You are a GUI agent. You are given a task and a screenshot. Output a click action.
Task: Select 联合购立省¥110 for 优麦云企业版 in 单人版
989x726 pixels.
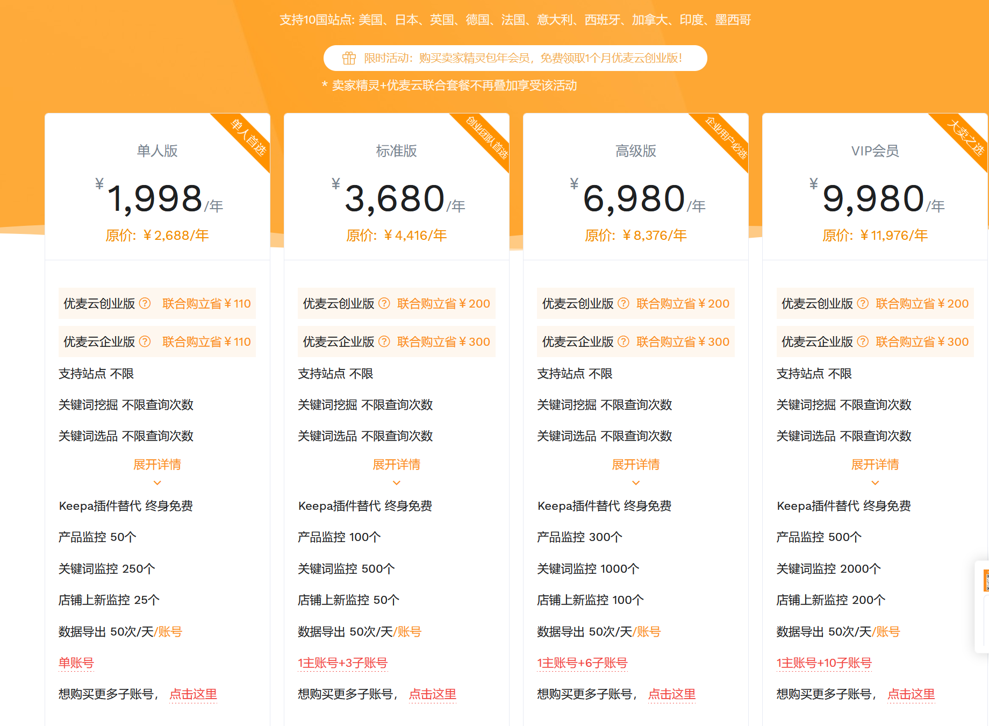click(206, 341)
